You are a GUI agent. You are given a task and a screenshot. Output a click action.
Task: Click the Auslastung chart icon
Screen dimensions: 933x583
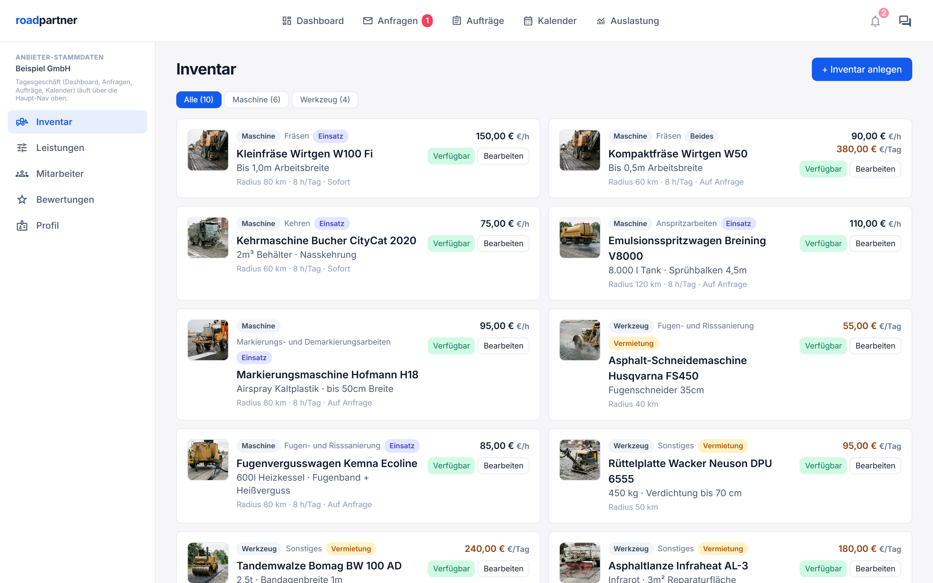(601, 21)
